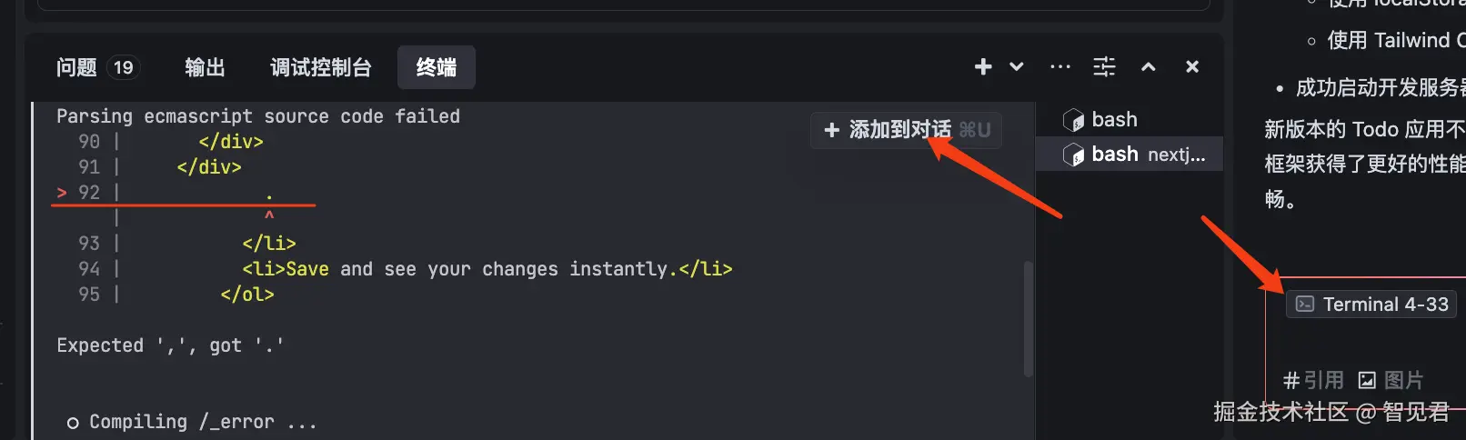1466x440 pixels.
Task: Open the 输出 tab
Action: pos(205,67)
